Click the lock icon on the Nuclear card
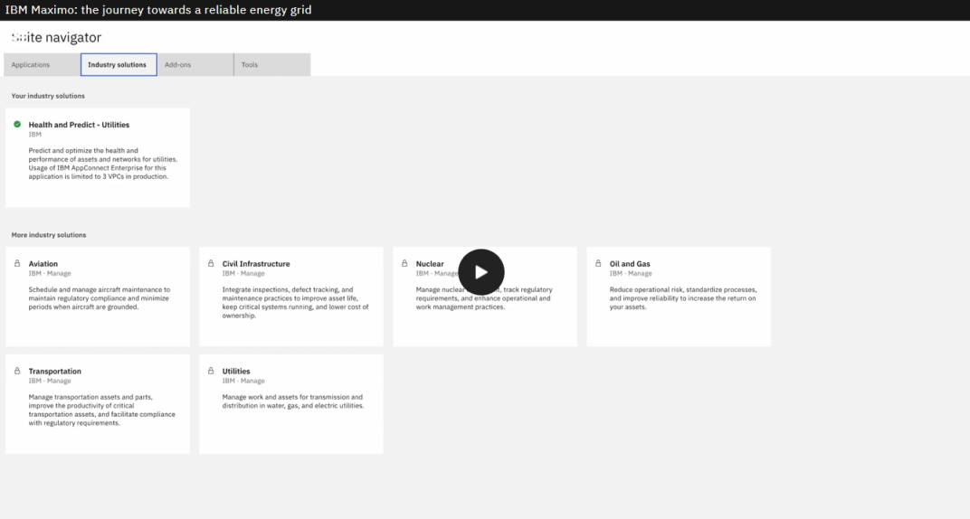The height and width of the screenshot is (519, 970). click(404, 263)
